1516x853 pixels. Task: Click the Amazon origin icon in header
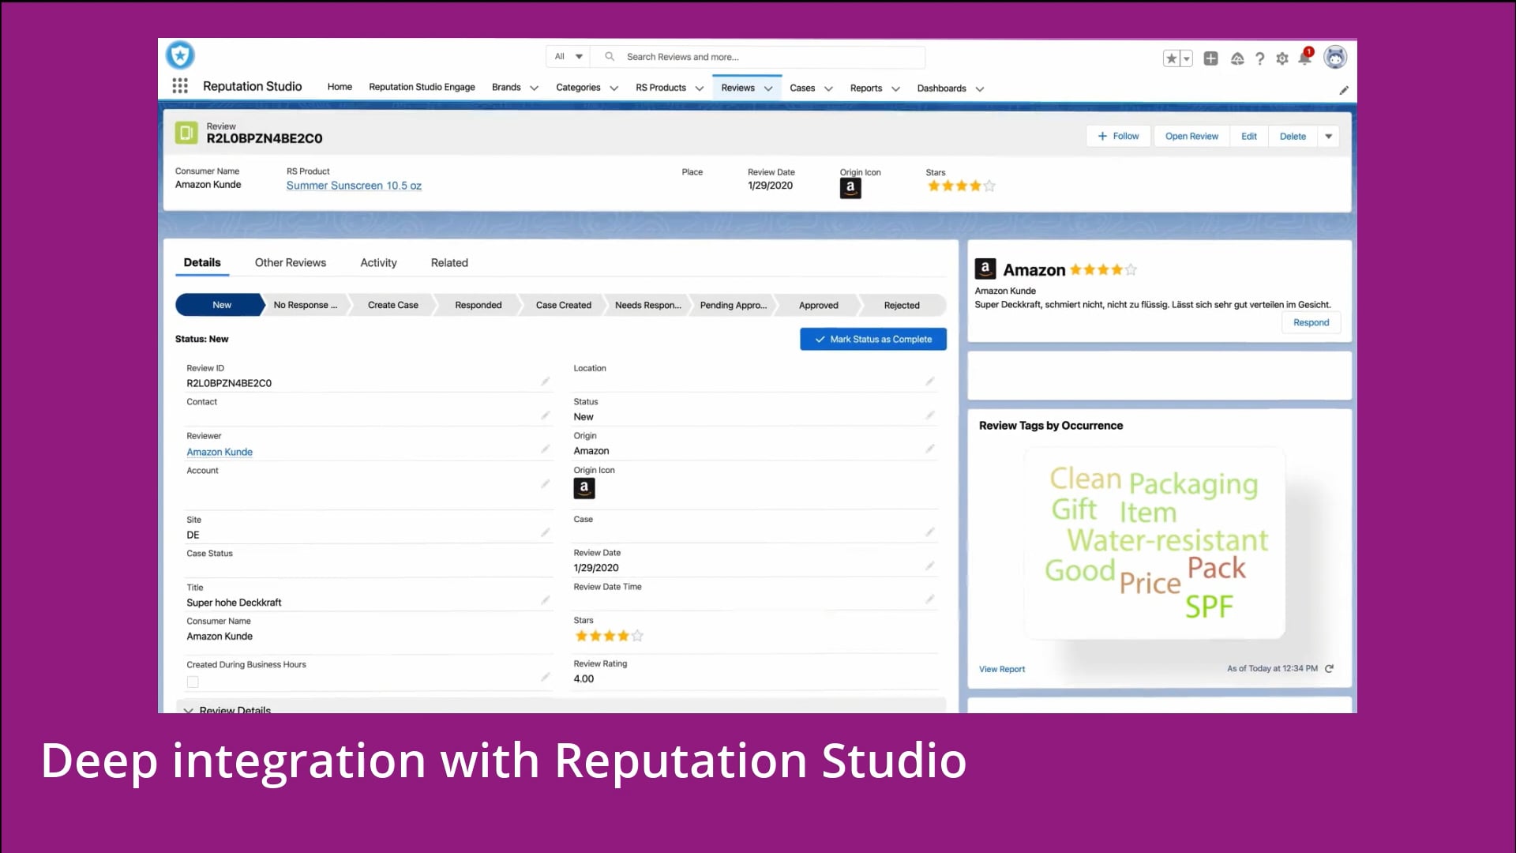(x=850, y=188)
